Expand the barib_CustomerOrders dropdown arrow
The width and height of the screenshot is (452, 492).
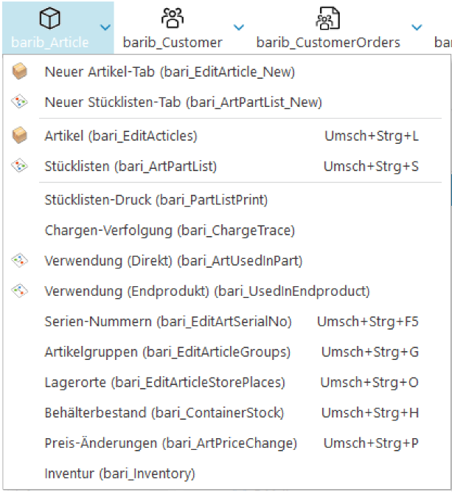[x=417, y=27]
